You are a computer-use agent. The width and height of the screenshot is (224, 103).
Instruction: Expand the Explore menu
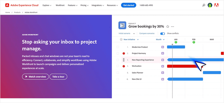47,5
